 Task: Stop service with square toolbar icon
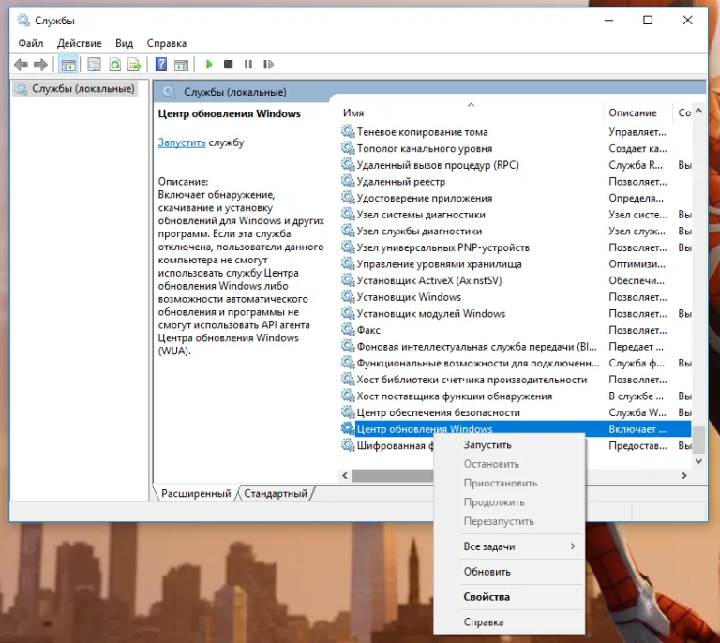(x=228, y=65)
